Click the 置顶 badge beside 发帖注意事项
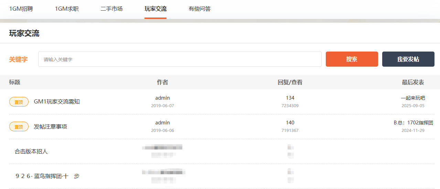 19,126
